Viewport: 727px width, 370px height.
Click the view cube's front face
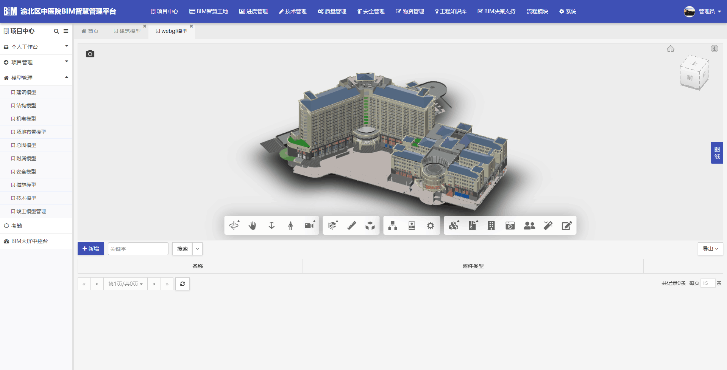[x=690, y=78]
